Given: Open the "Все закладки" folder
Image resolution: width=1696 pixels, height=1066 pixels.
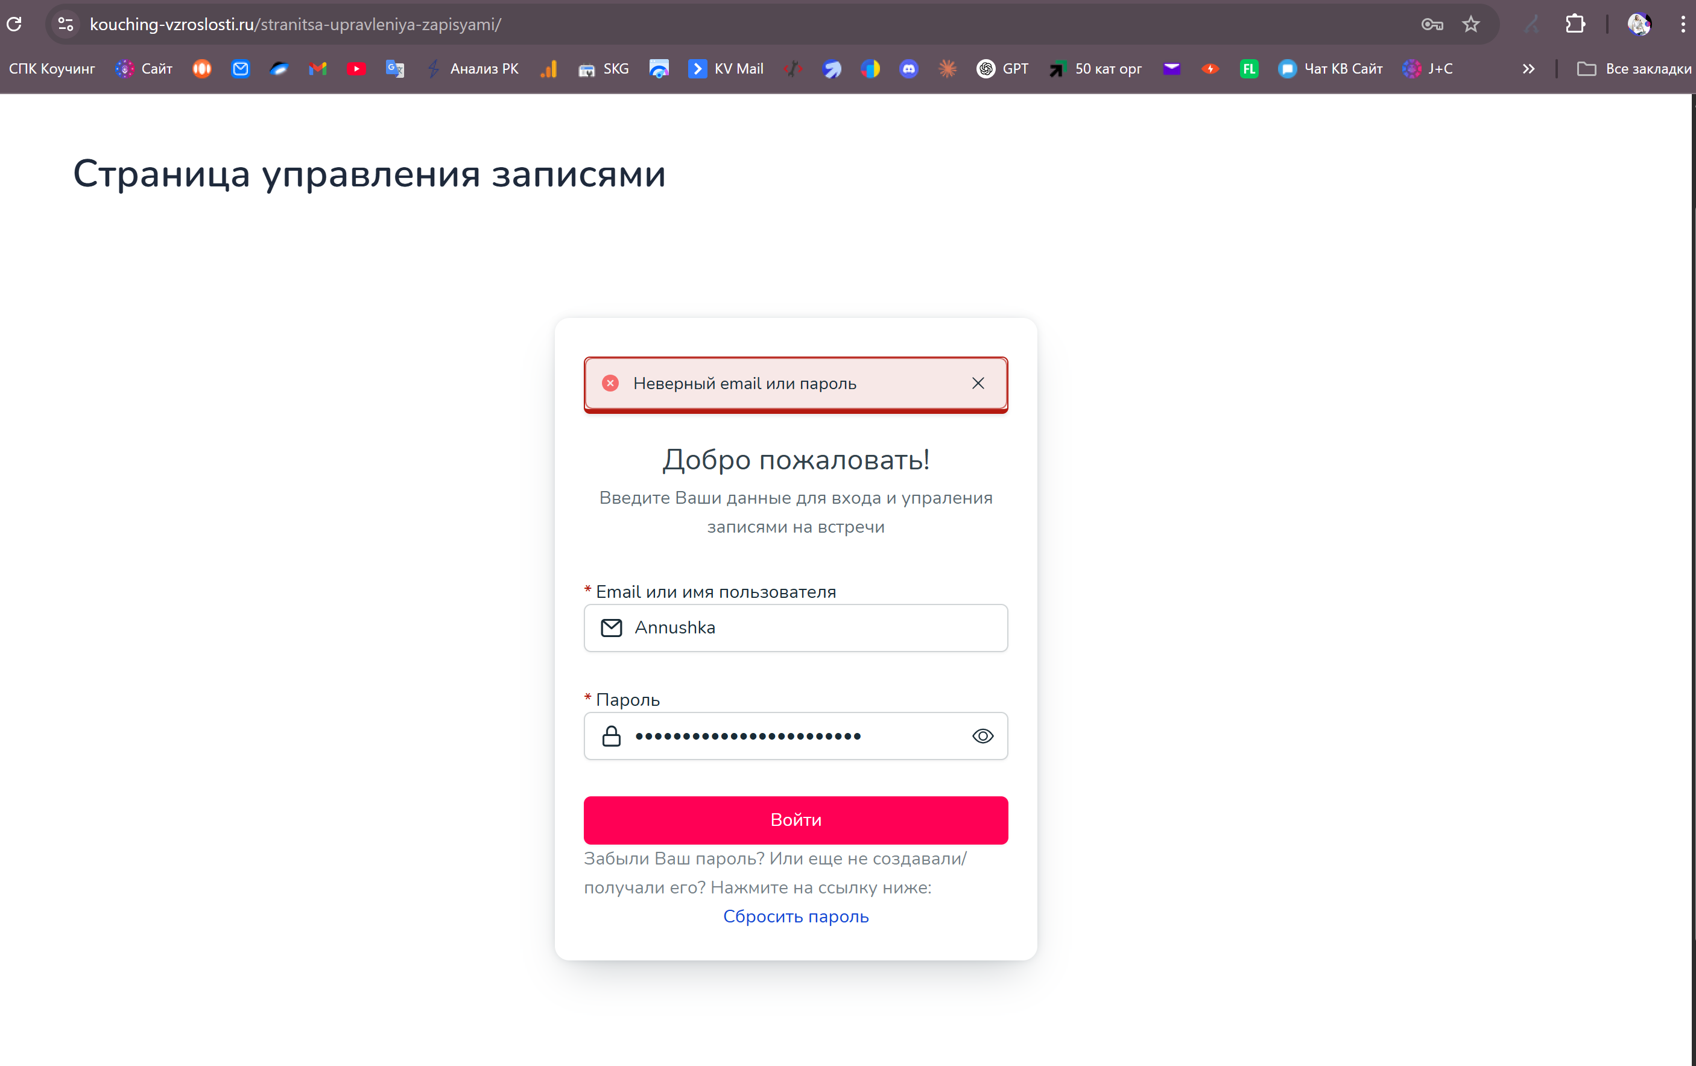Looking at the screenshot, I should point(1633,68).
